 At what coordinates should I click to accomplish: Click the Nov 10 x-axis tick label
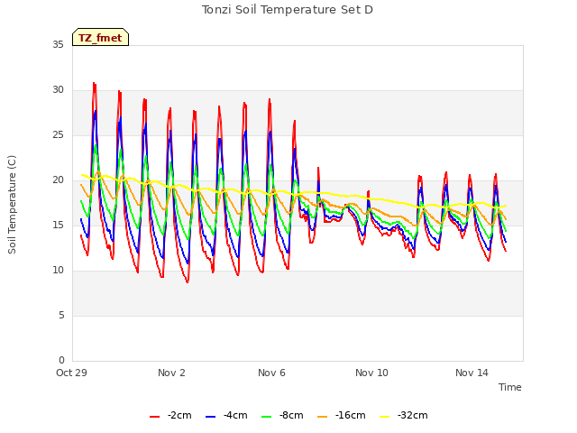(x=371, y=373)
